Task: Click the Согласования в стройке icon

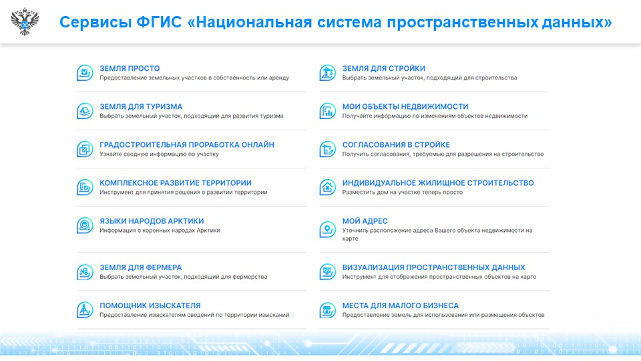Action: (327, 149)
